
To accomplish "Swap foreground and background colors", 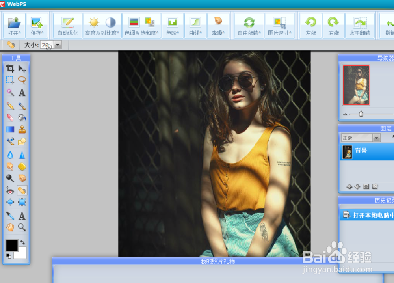I will (x=22, y=242).
